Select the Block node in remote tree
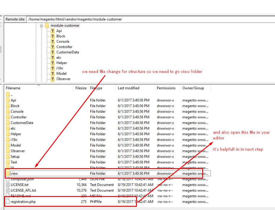Screen dimensions: 275x210 [x=61, y=36]
